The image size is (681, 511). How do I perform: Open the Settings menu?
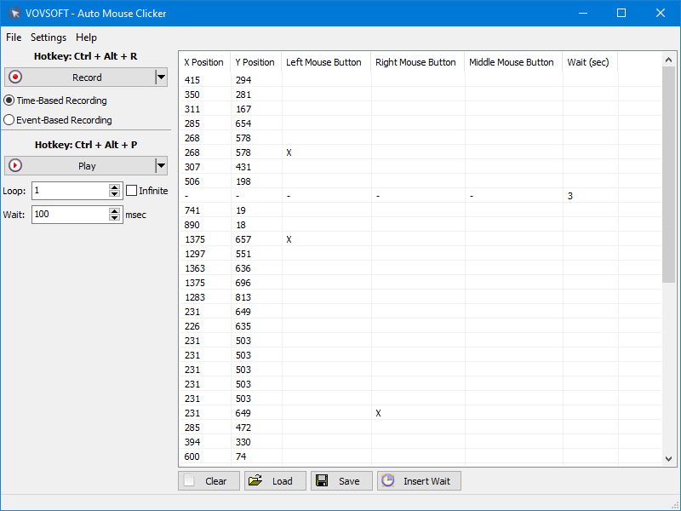tap(49, 37)
